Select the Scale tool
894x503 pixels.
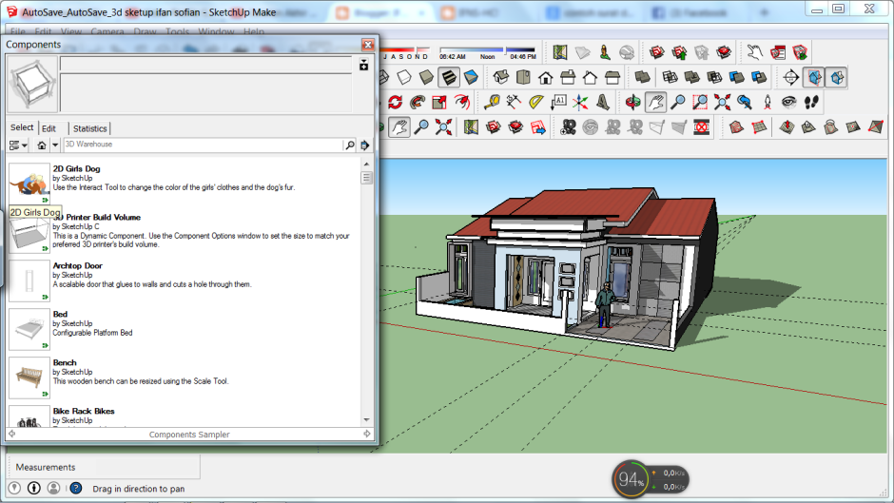[x=439, y=102]
